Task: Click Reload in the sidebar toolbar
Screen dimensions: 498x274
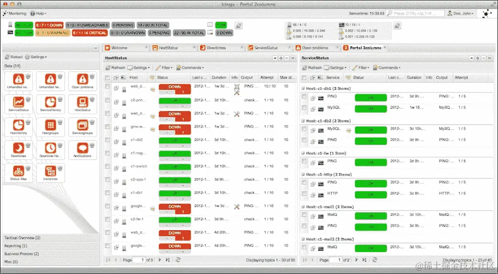Action: (x=13, y=57)
